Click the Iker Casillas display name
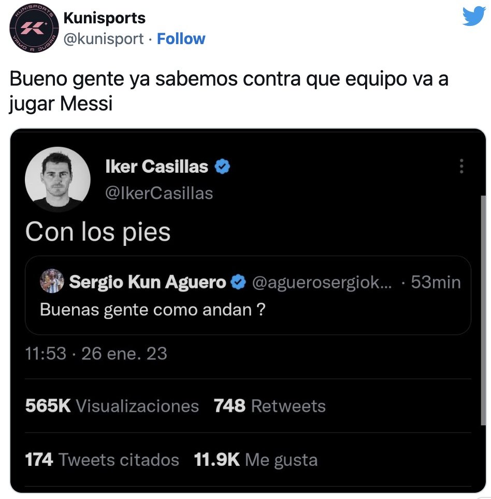This screenshot has width=491, height=499. point(157,167)
